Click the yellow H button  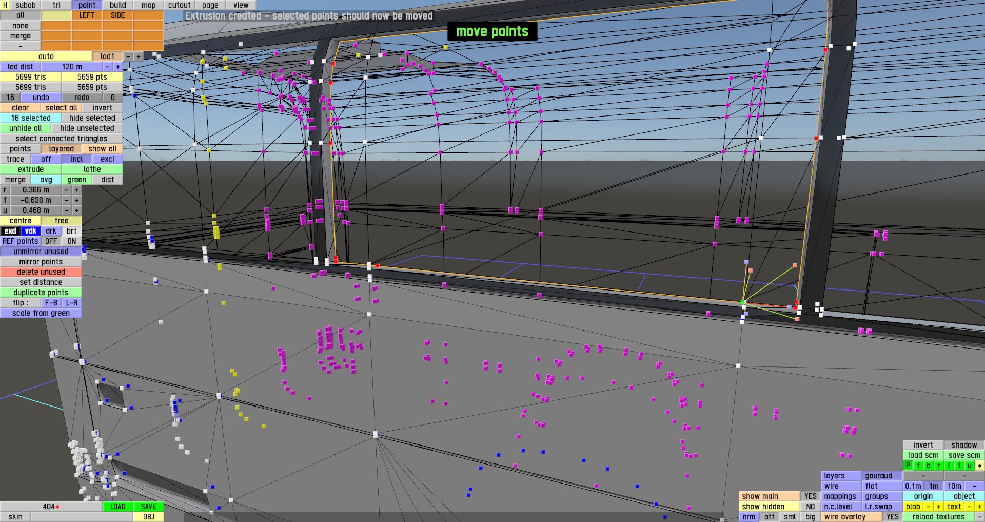pos(5,5)
